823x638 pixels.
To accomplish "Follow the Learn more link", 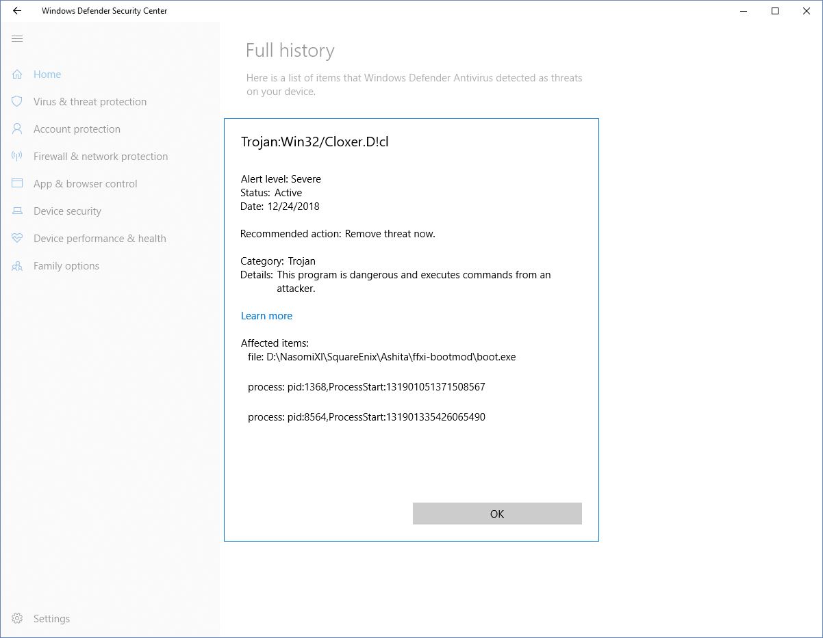I will 266,316.
